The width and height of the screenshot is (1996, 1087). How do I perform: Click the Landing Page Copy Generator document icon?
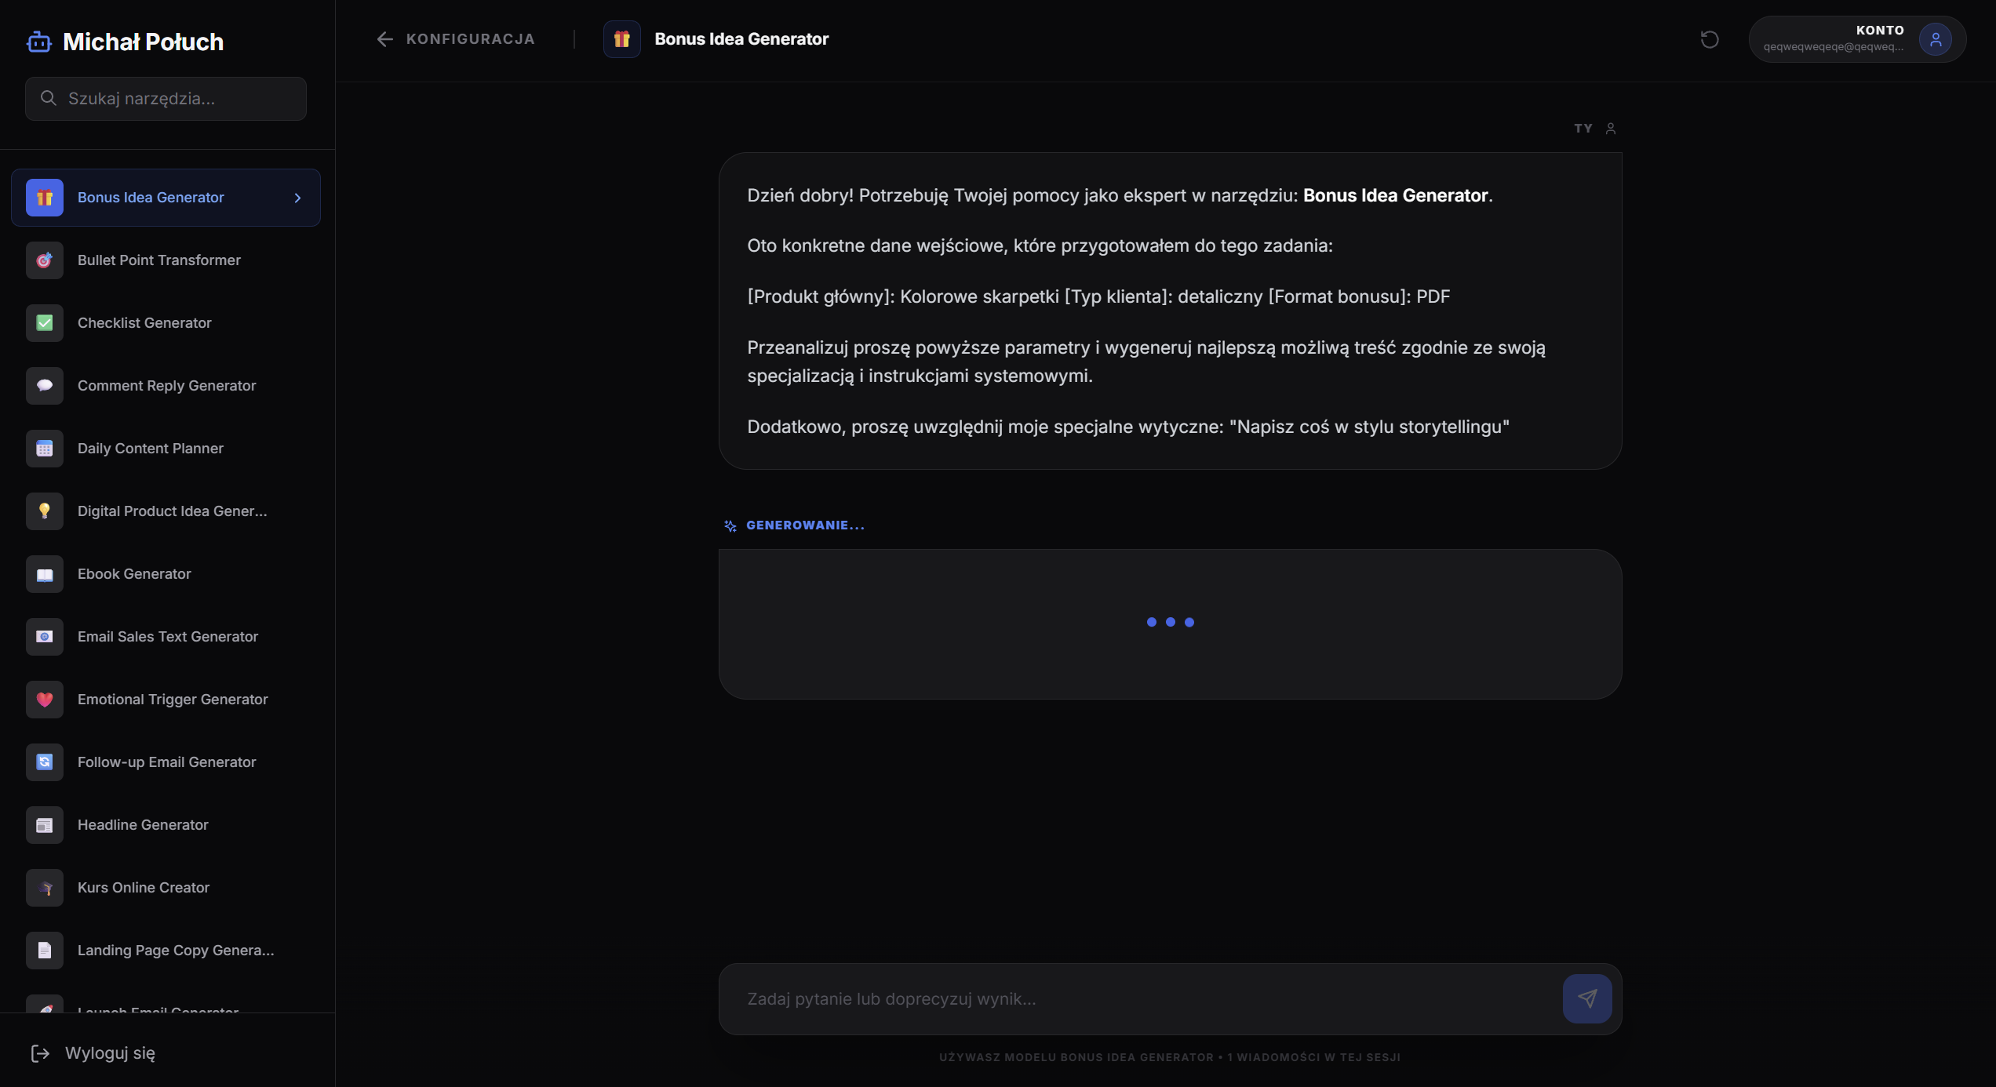click(45, 951)
